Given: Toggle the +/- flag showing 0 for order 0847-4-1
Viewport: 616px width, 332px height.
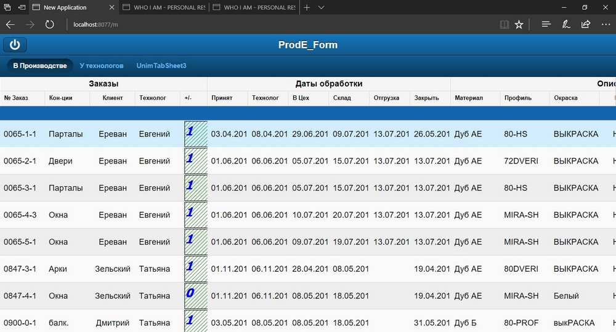Looking at the screenshot, I should pyautogui.click(x=195, y=296).
